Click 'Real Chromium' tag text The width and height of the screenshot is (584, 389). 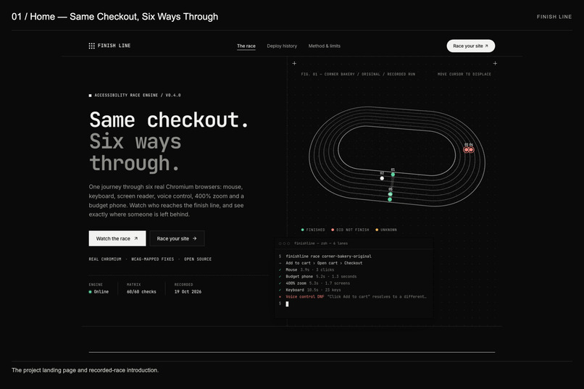click(105, 259)
